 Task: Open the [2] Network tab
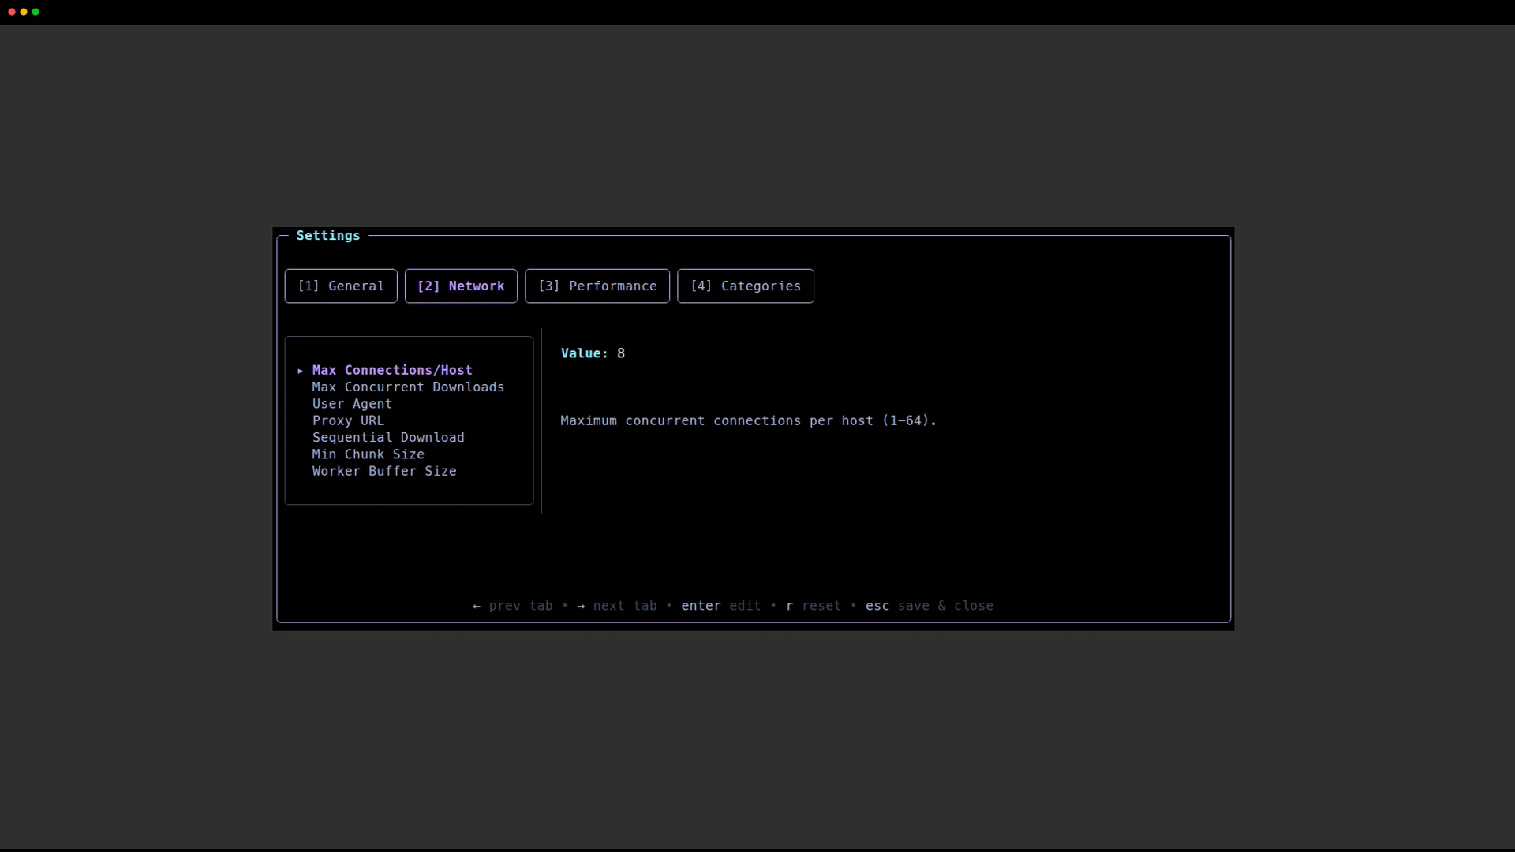[x=461, y=286]
